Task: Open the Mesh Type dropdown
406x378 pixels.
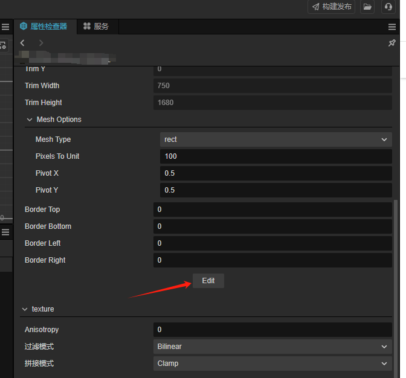Action: [x=275, y=139]
